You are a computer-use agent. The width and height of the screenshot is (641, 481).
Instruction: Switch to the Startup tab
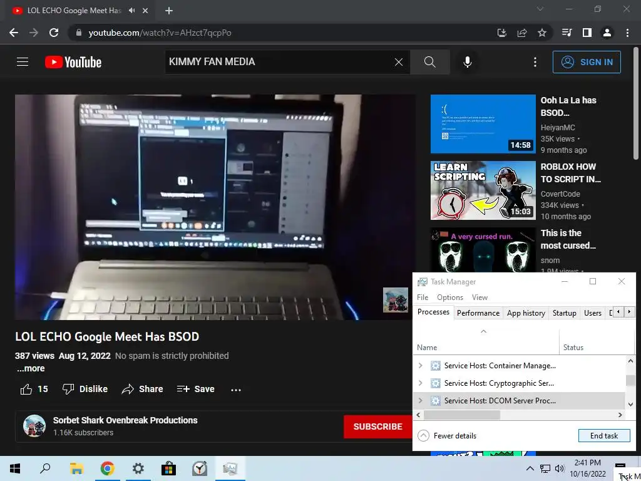[564, 313]
